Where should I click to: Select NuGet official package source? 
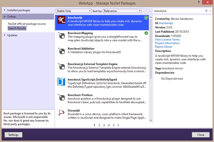click(x=27, y=24)
